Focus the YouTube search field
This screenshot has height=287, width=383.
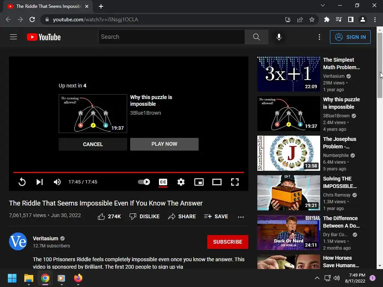tap(171, 37)
